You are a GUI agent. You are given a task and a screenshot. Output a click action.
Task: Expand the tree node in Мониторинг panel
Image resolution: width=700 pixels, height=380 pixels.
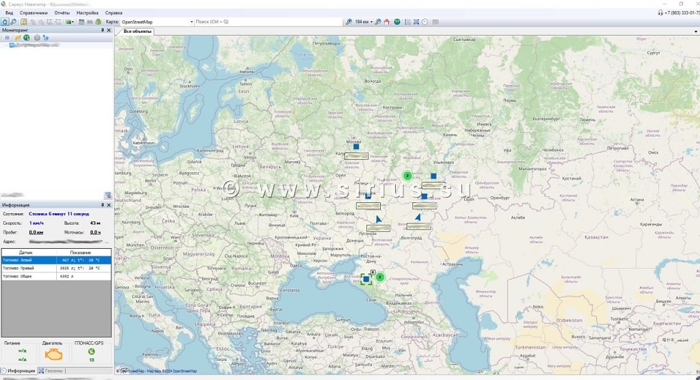pos(7,38)
